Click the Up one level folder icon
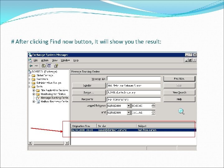This screenshot has height=168, width=224. (x=44, y=66)
